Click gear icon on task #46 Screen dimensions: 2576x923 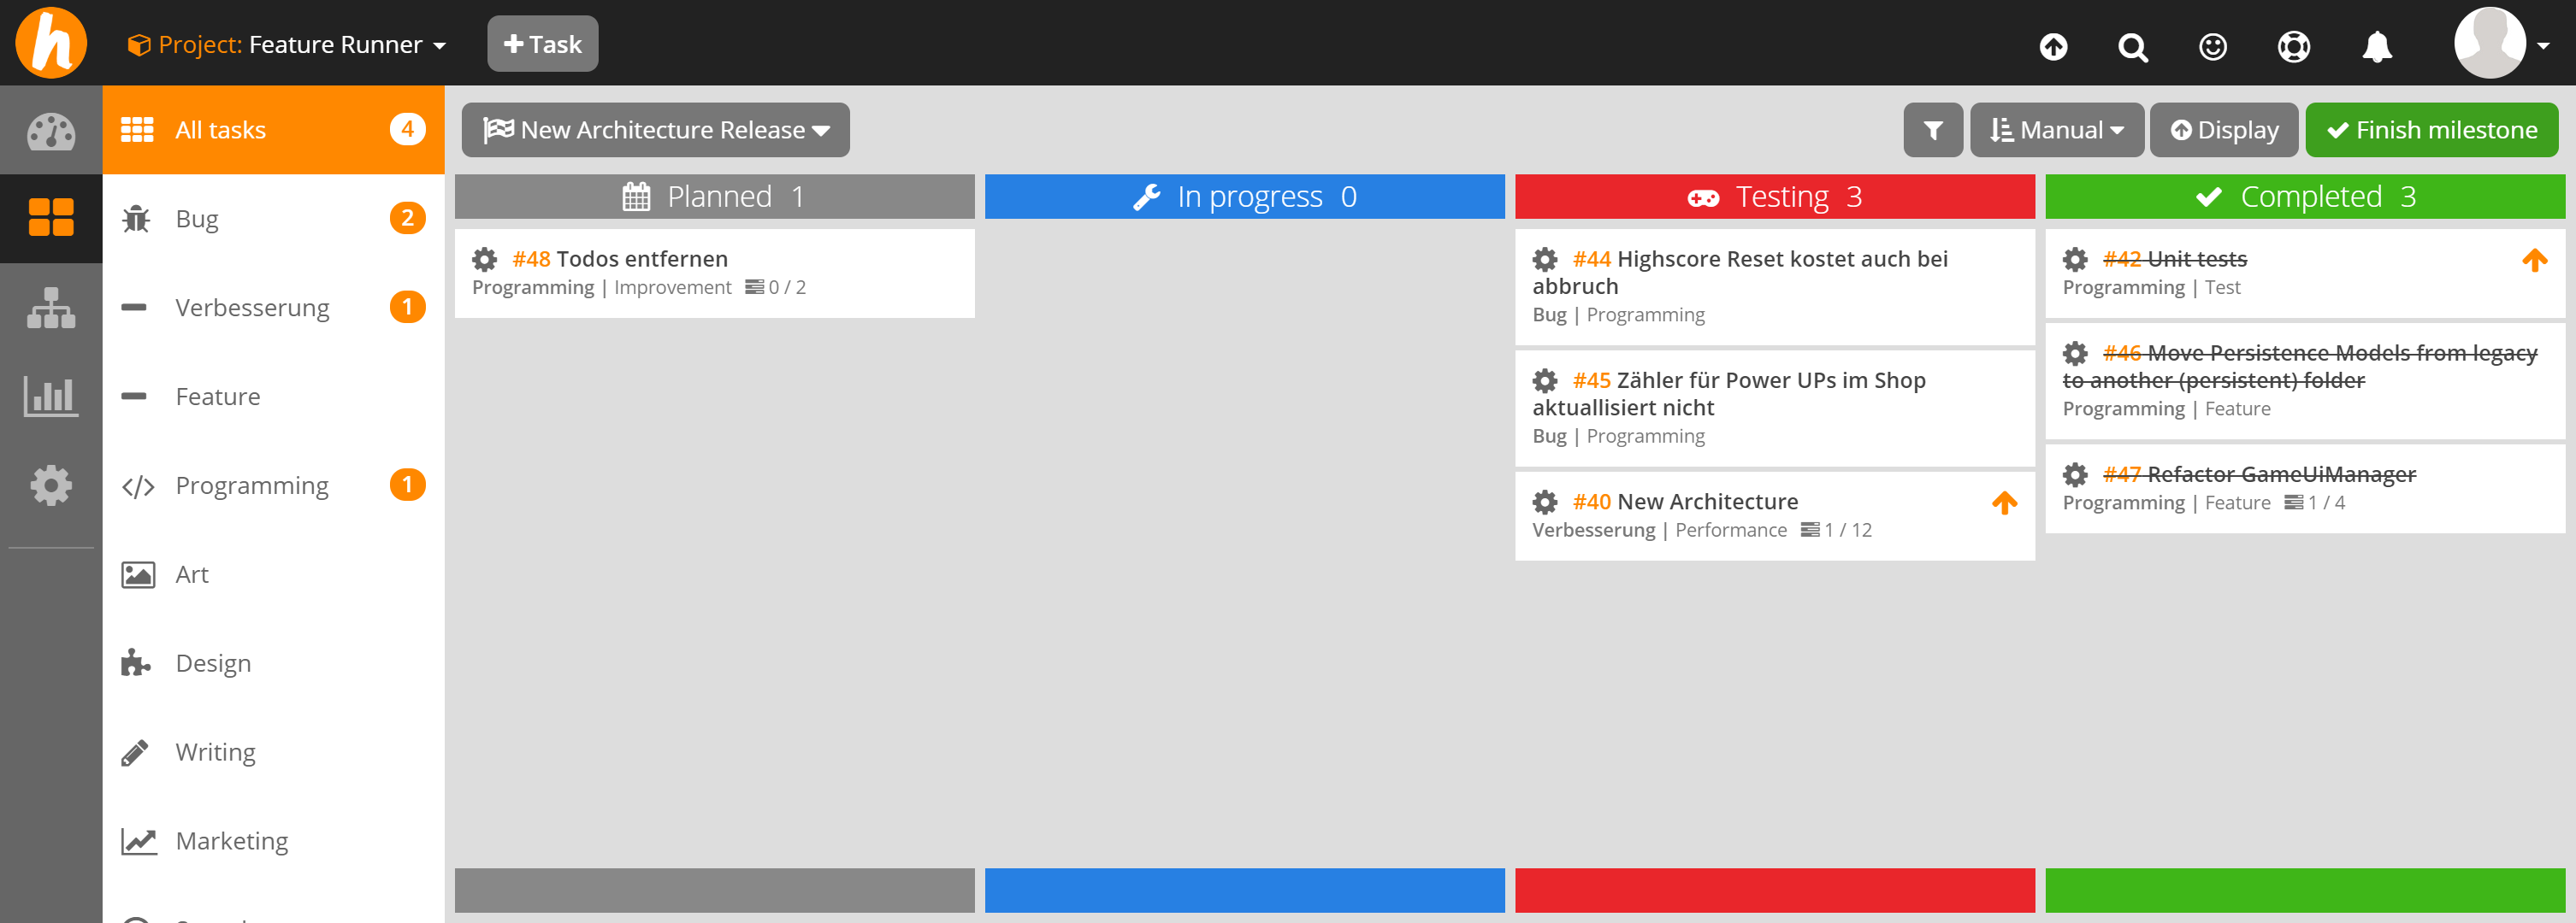(2075, 354)
